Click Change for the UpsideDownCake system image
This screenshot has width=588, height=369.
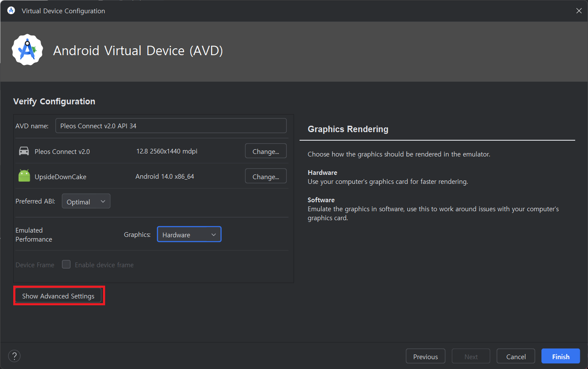(265, 177)
